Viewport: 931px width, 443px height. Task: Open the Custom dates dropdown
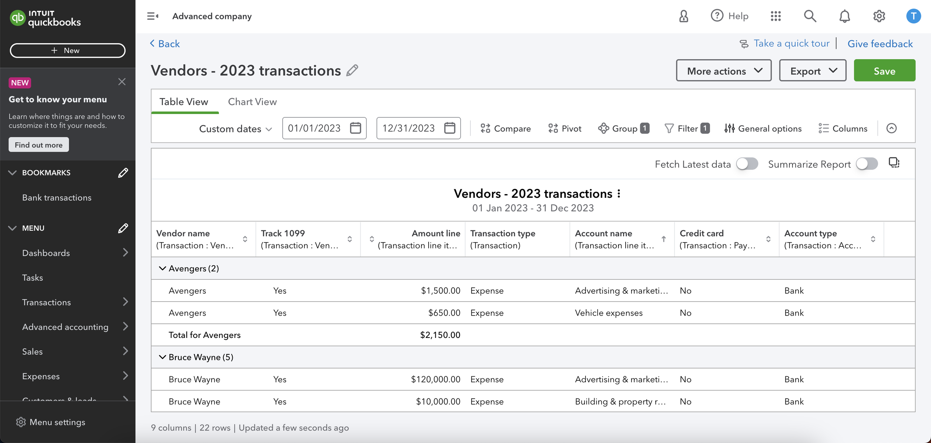[x=235, y=129]
